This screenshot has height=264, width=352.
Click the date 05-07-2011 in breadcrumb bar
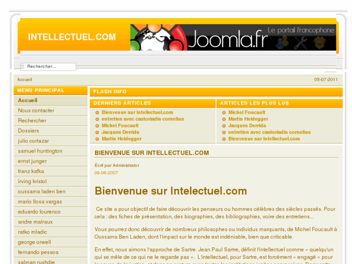tap(326, 79)
